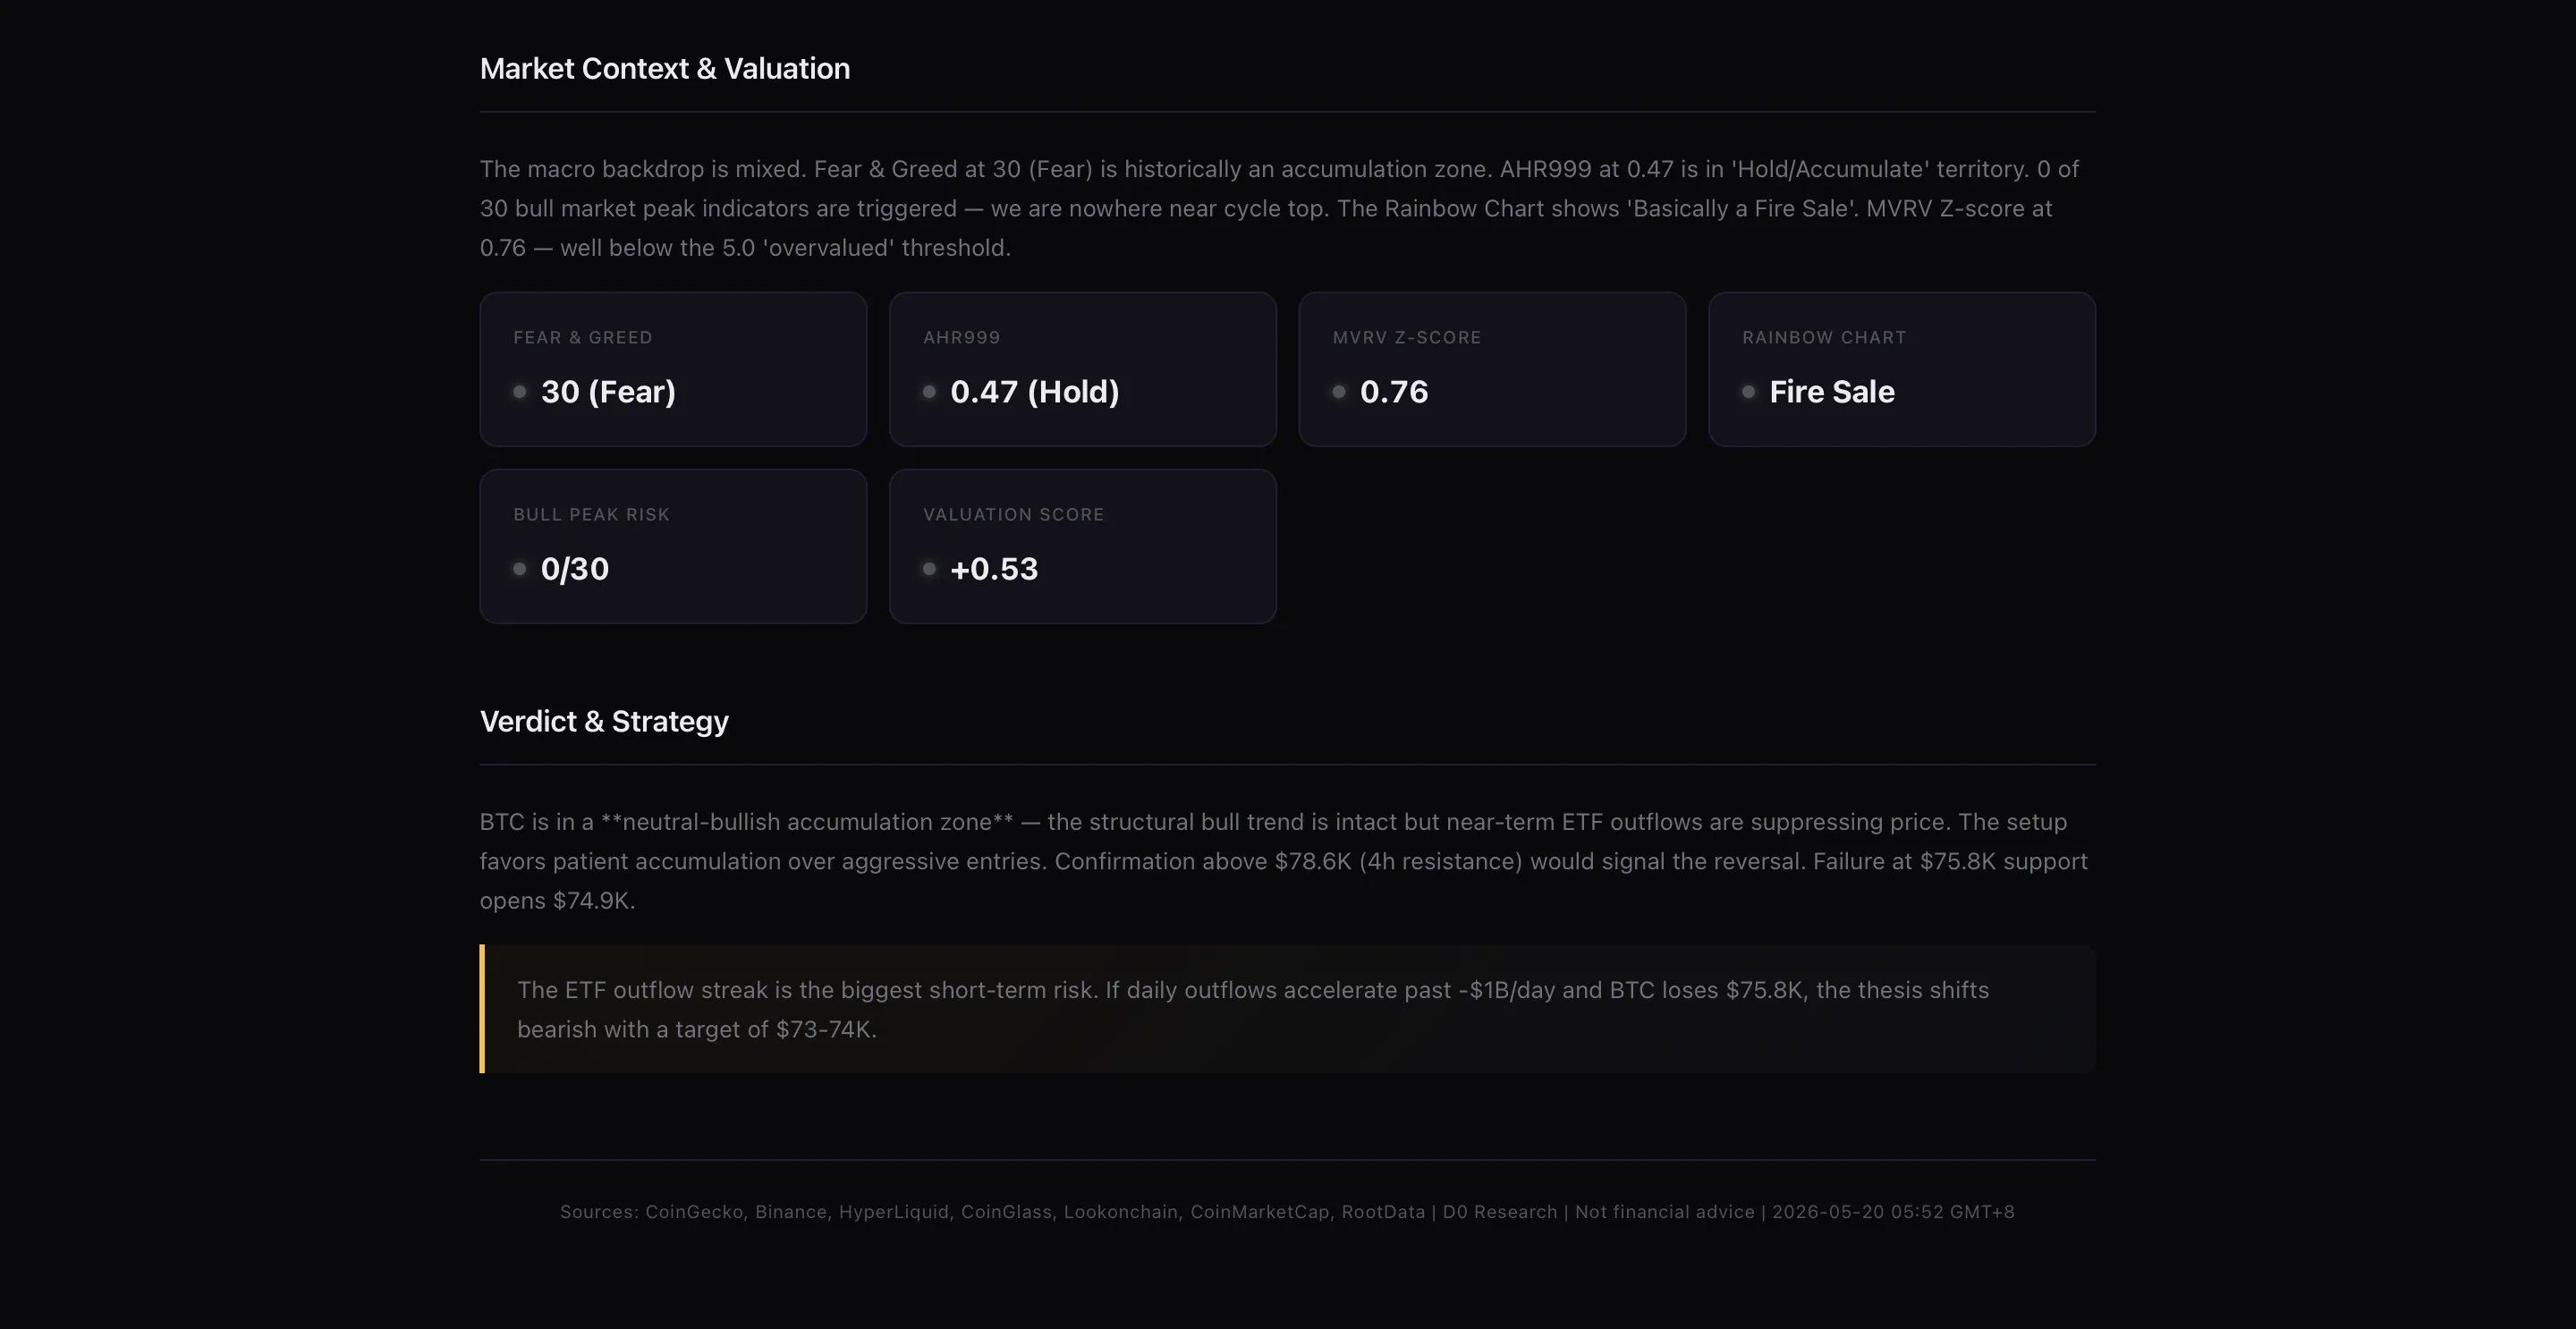
Task: Click the yellow ETF outflow warning callout
Action: tap(1287, 1009)
